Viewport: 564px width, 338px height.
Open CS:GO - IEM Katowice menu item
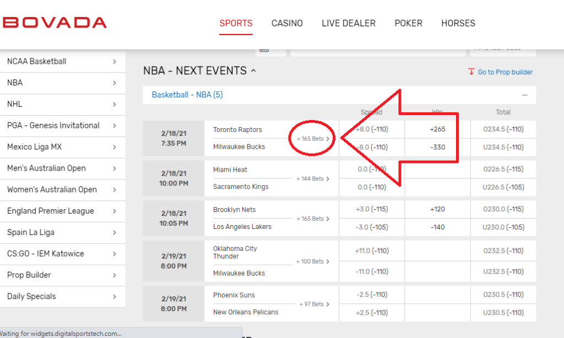63,254
